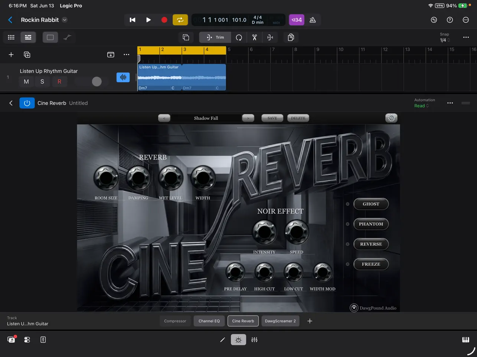The width and height of the screenshot is (477, 357).
Task: Click the SAVE preset button
Action: click(x=272, y=118)
